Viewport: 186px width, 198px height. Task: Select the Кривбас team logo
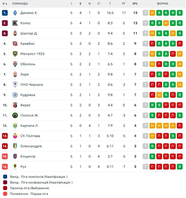(15, 44)
